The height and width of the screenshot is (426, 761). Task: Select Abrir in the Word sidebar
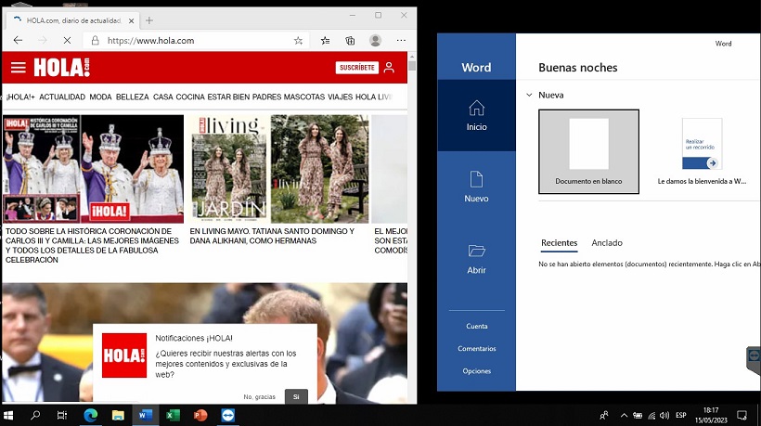coord(477,259)
